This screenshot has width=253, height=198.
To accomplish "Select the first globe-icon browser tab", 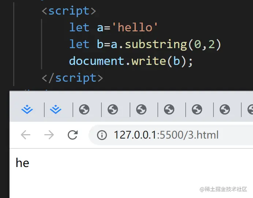I will [x=84, y=109].
